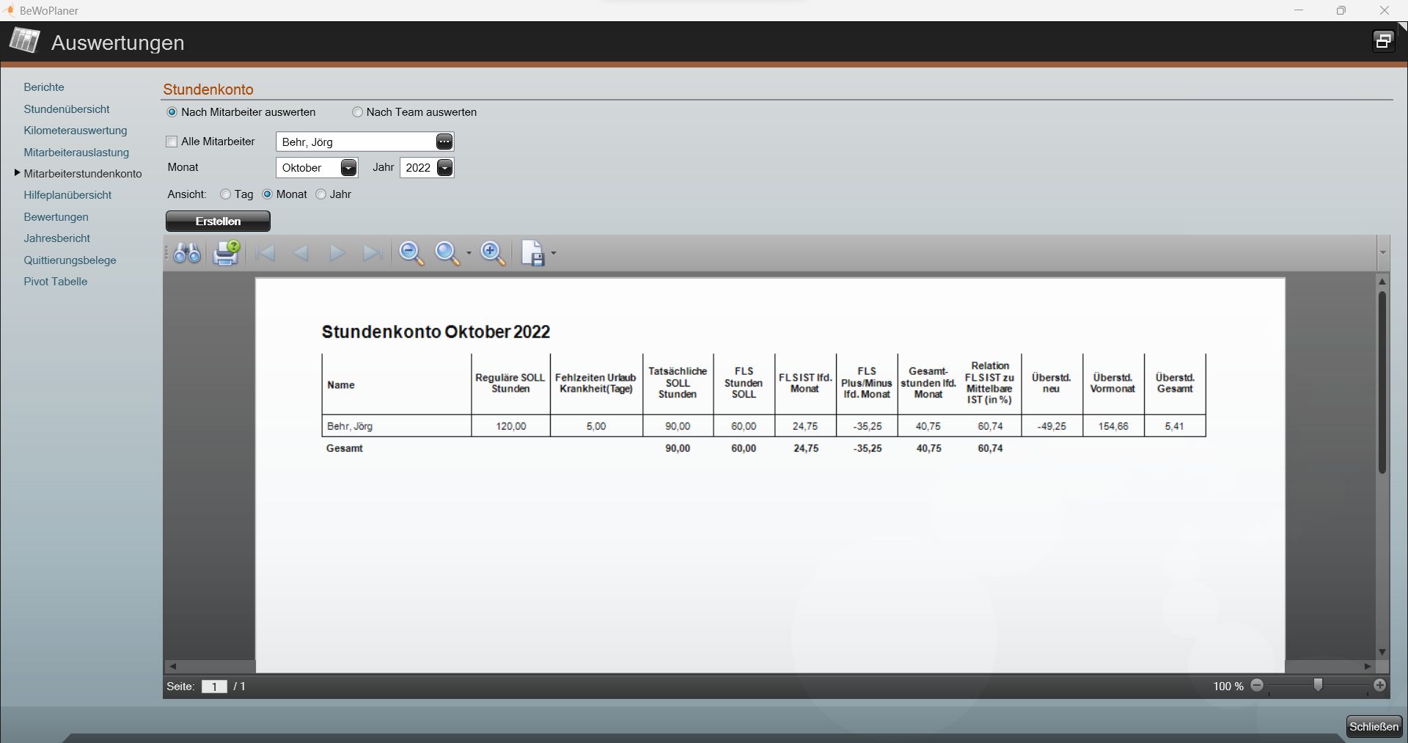Zoom out the report preview
This screenshot has height=743, width=1408.
click(x=411, y=254)
